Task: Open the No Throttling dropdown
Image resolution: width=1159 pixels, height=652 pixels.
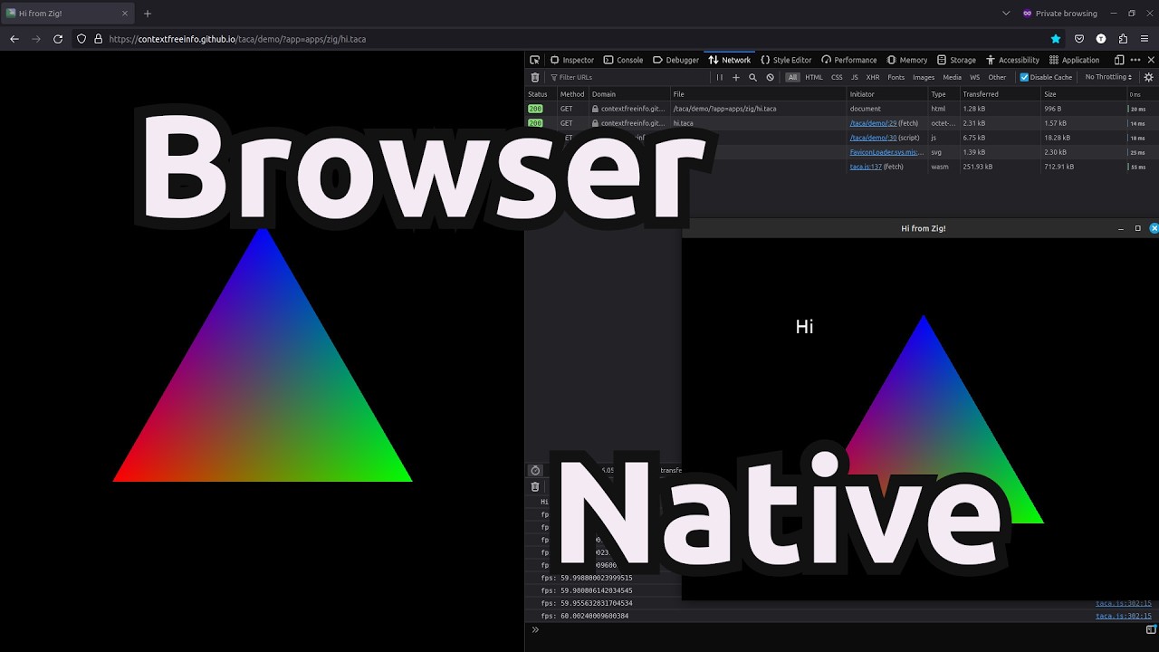Action: point(1108,77)
